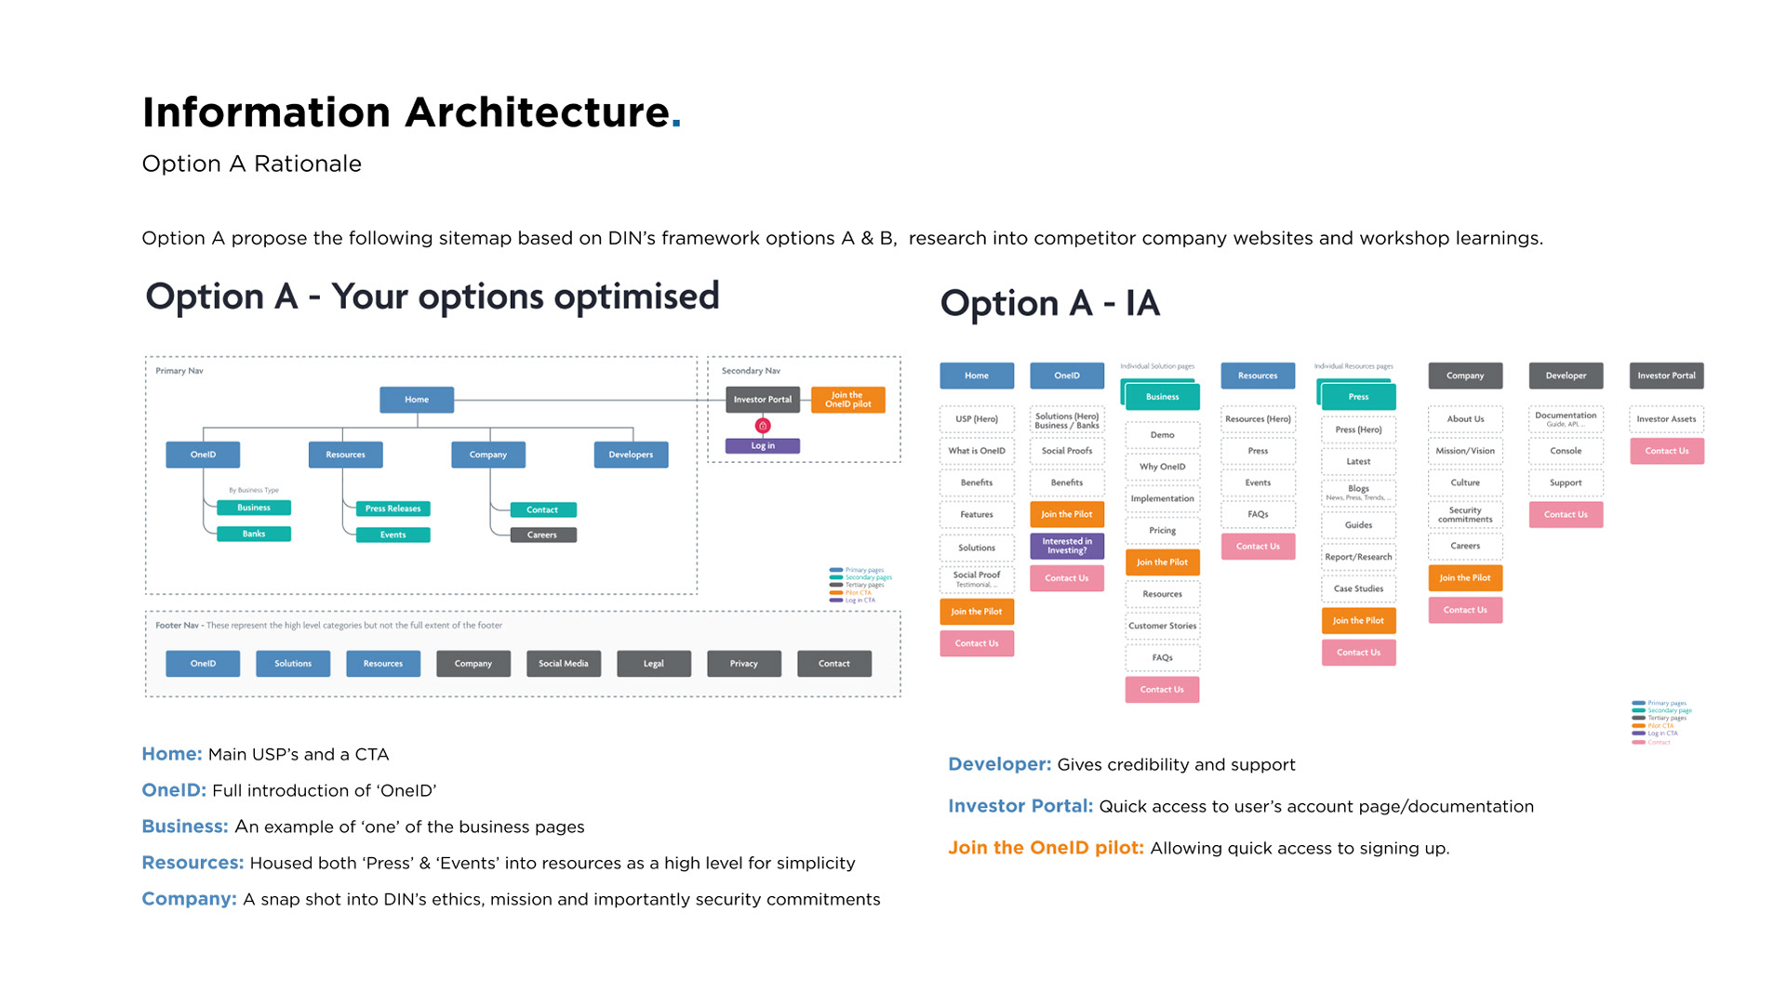Screen dimensions: 1786x1004
Task: Select the purple Interested in Investing? box
Action: tap(1067, 546)
